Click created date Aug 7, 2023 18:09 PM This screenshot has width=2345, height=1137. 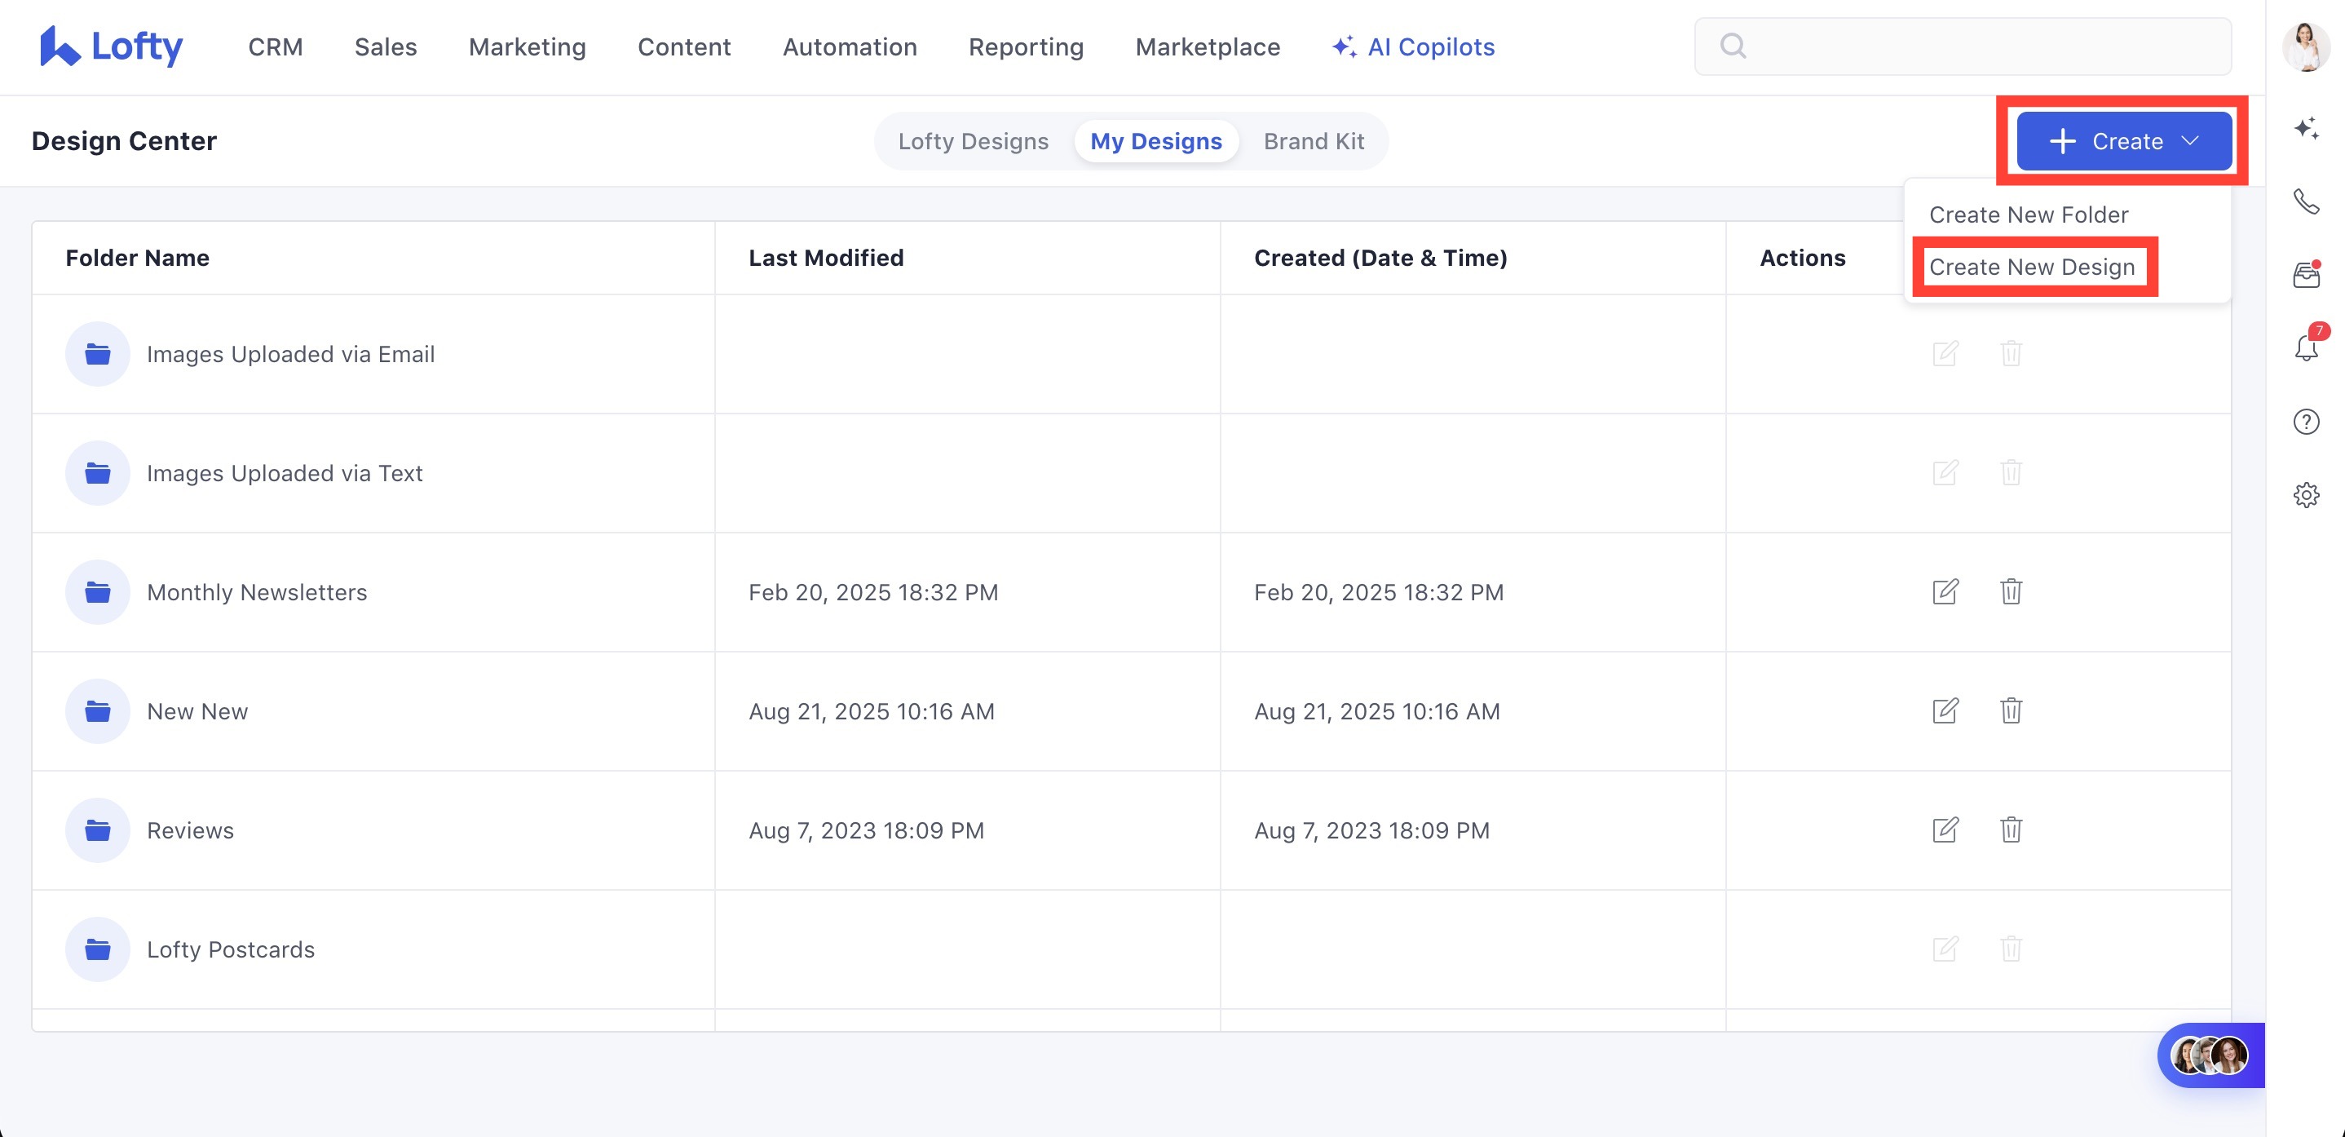(1372, 830)
